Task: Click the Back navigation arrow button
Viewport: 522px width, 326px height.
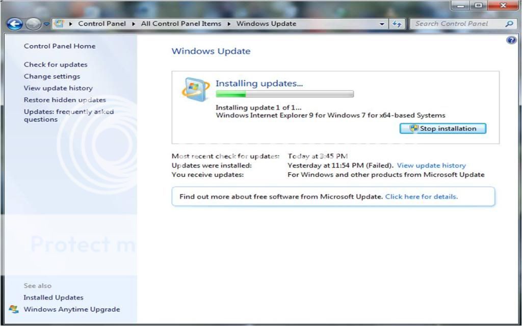Action: 14,24
